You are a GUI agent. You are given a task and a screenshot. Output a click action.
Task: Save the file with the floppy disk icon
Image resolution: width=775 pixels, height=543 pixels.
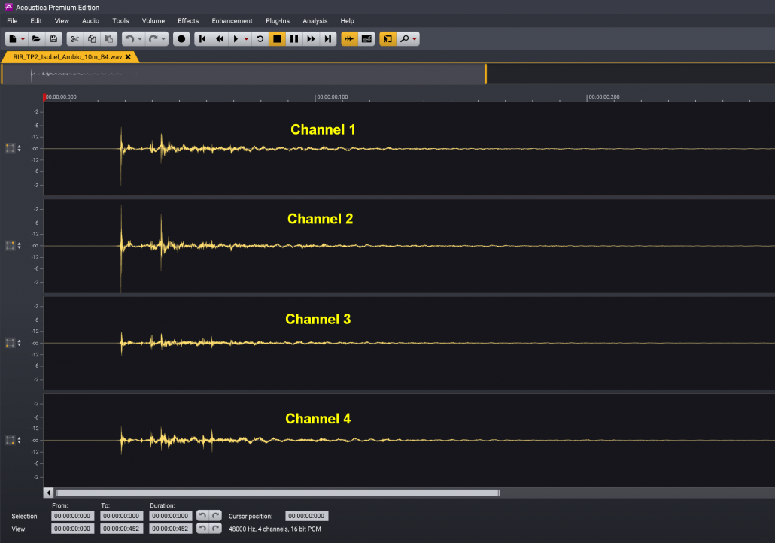click(53, 38)
